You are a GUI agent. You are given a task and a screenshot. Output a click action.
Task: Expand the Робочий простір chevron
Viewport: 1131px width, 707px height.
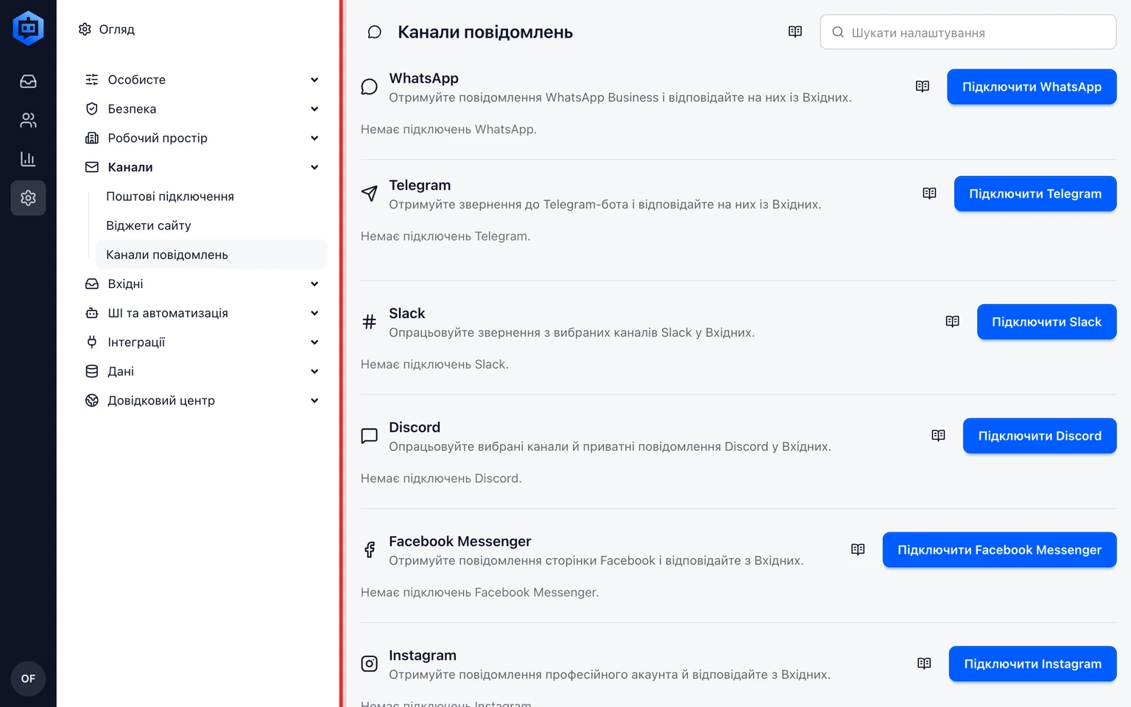click(314, 138)
